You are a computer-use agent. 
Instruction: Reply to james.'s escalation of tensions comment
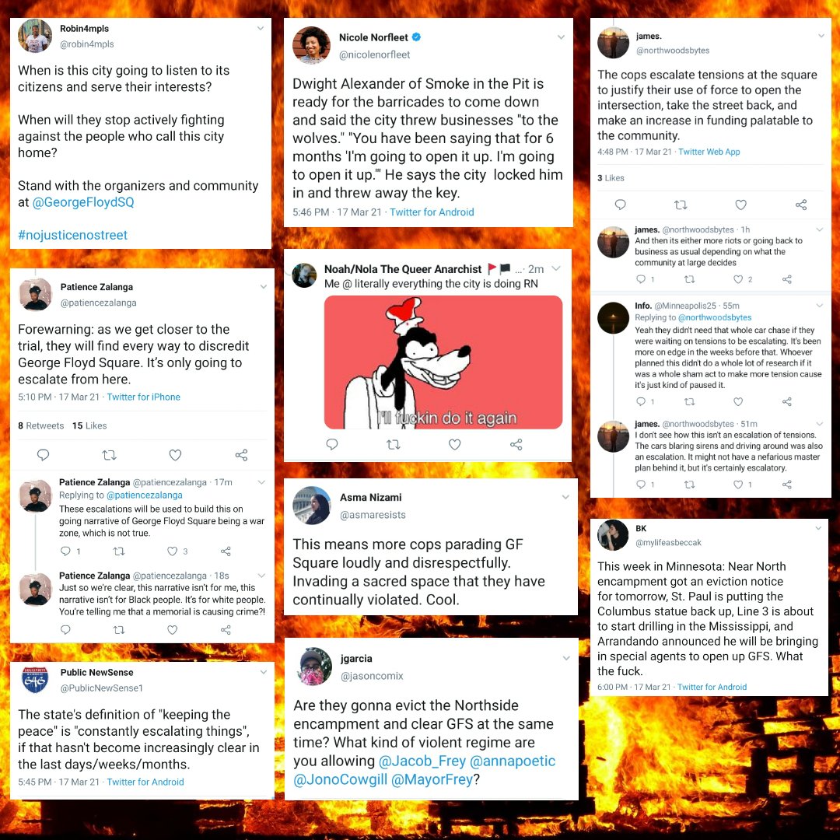(641, 485)
